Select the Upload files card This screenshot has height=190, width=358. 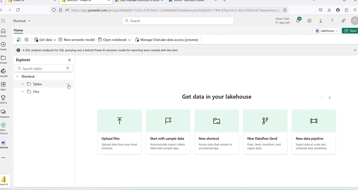(120, 132)
